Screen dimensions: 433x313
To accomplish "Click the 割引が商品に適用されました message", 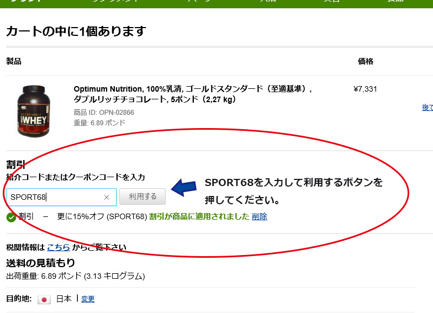I will point(199,216).
